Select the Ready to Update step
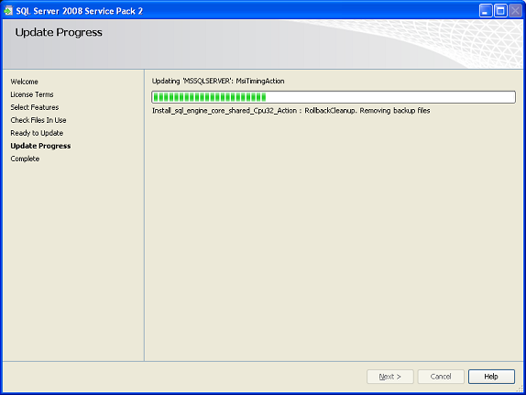Image resolution: width=526 pixels, height=395 pixels. pos(37,133)
